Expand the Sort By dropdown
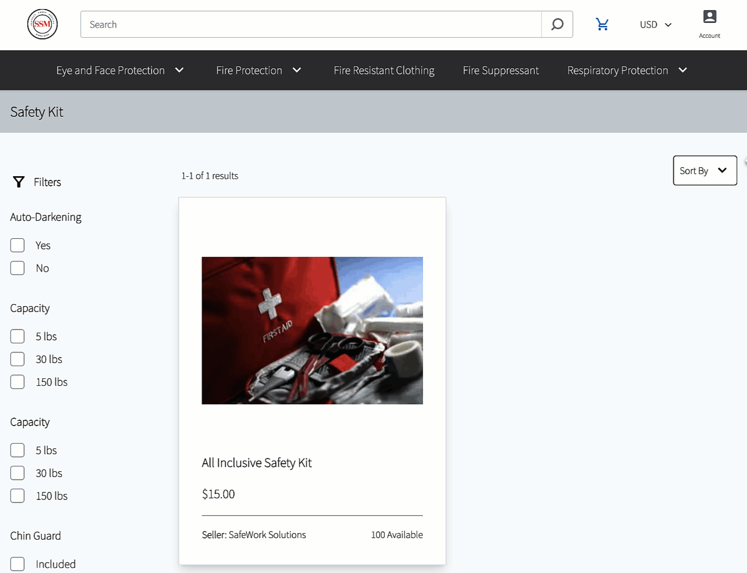The width and height of the screenshot is (747, 573). [705, 170]
